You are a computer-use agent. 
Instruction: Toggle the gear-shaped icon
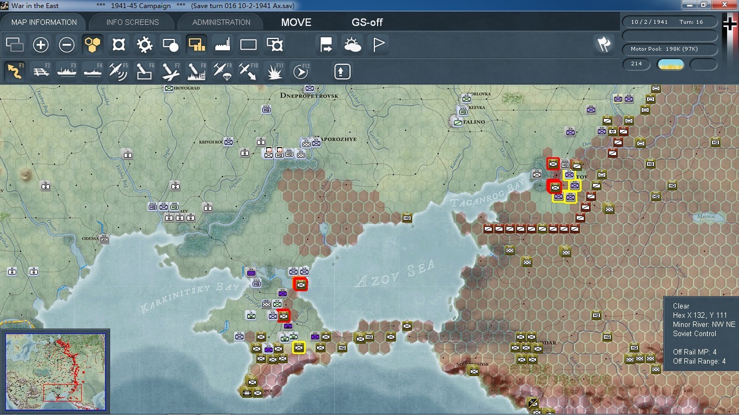click(144, 45)
